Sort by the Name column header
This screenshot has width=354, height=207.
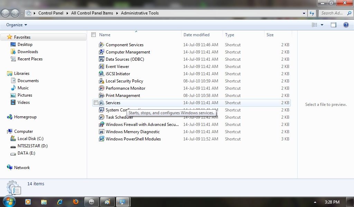[105, 35]
